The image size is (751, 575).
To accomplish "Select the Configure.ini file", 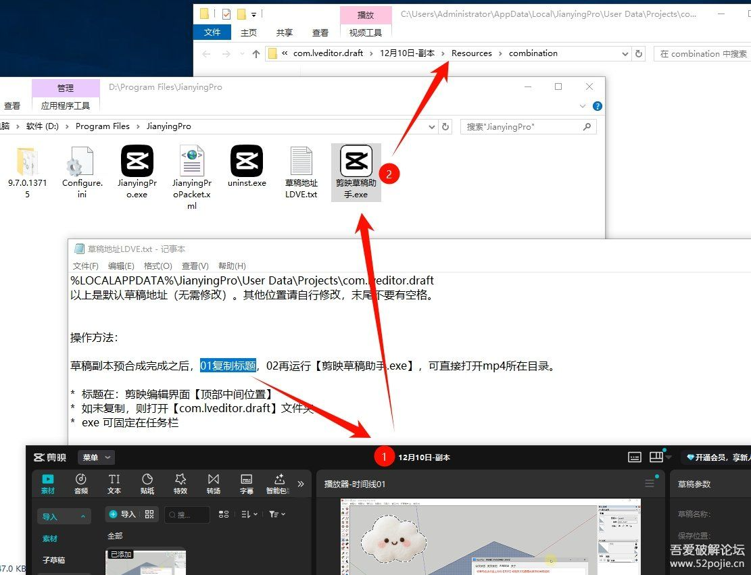I will pyautogui.click(x=82, y=173).
